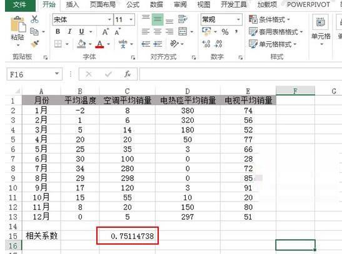The image size is (342, 254).
Task: Open 条件格式 conditional formatting menu
Action: point(269,19)
